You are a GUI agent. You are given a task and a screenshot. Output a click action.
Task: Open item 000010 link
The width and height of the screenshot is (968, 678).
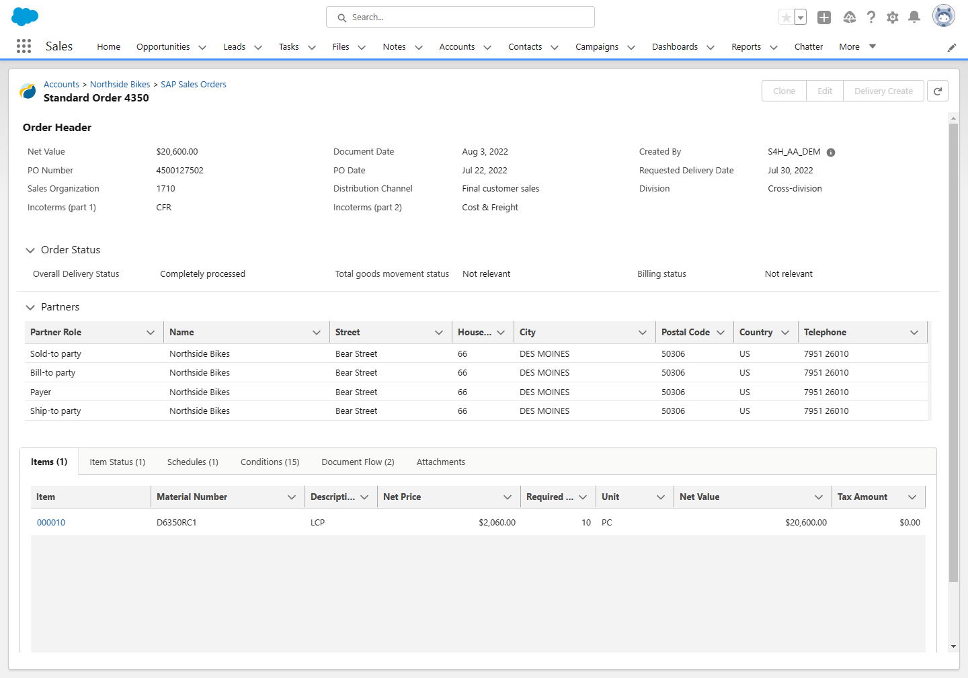point(51,523)
